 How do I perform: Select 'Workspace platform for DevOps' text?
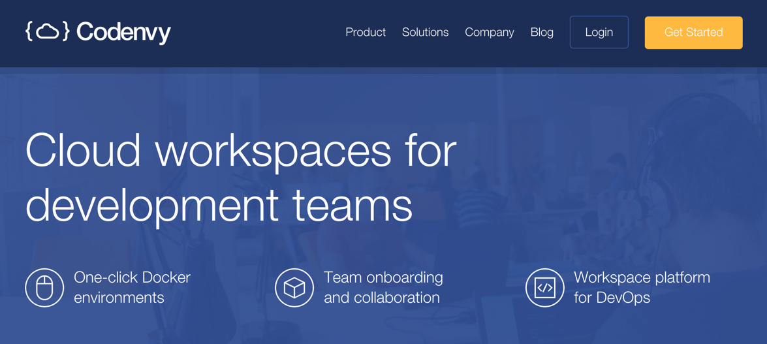(642, 287)
